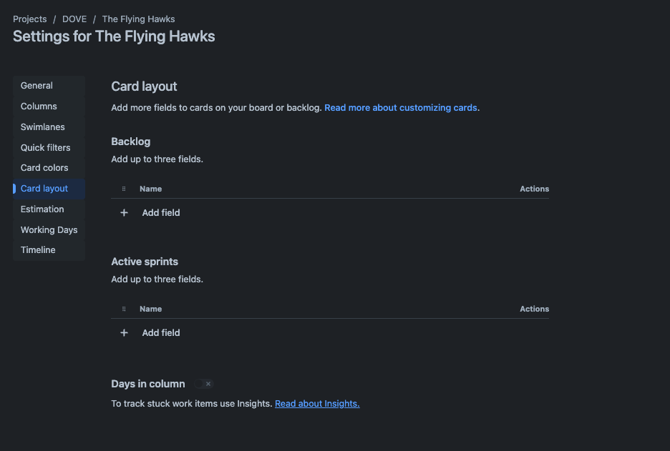Click Add field under Active sprints
The height and width of the screenshot is (451, 670).
pos(160,333)
